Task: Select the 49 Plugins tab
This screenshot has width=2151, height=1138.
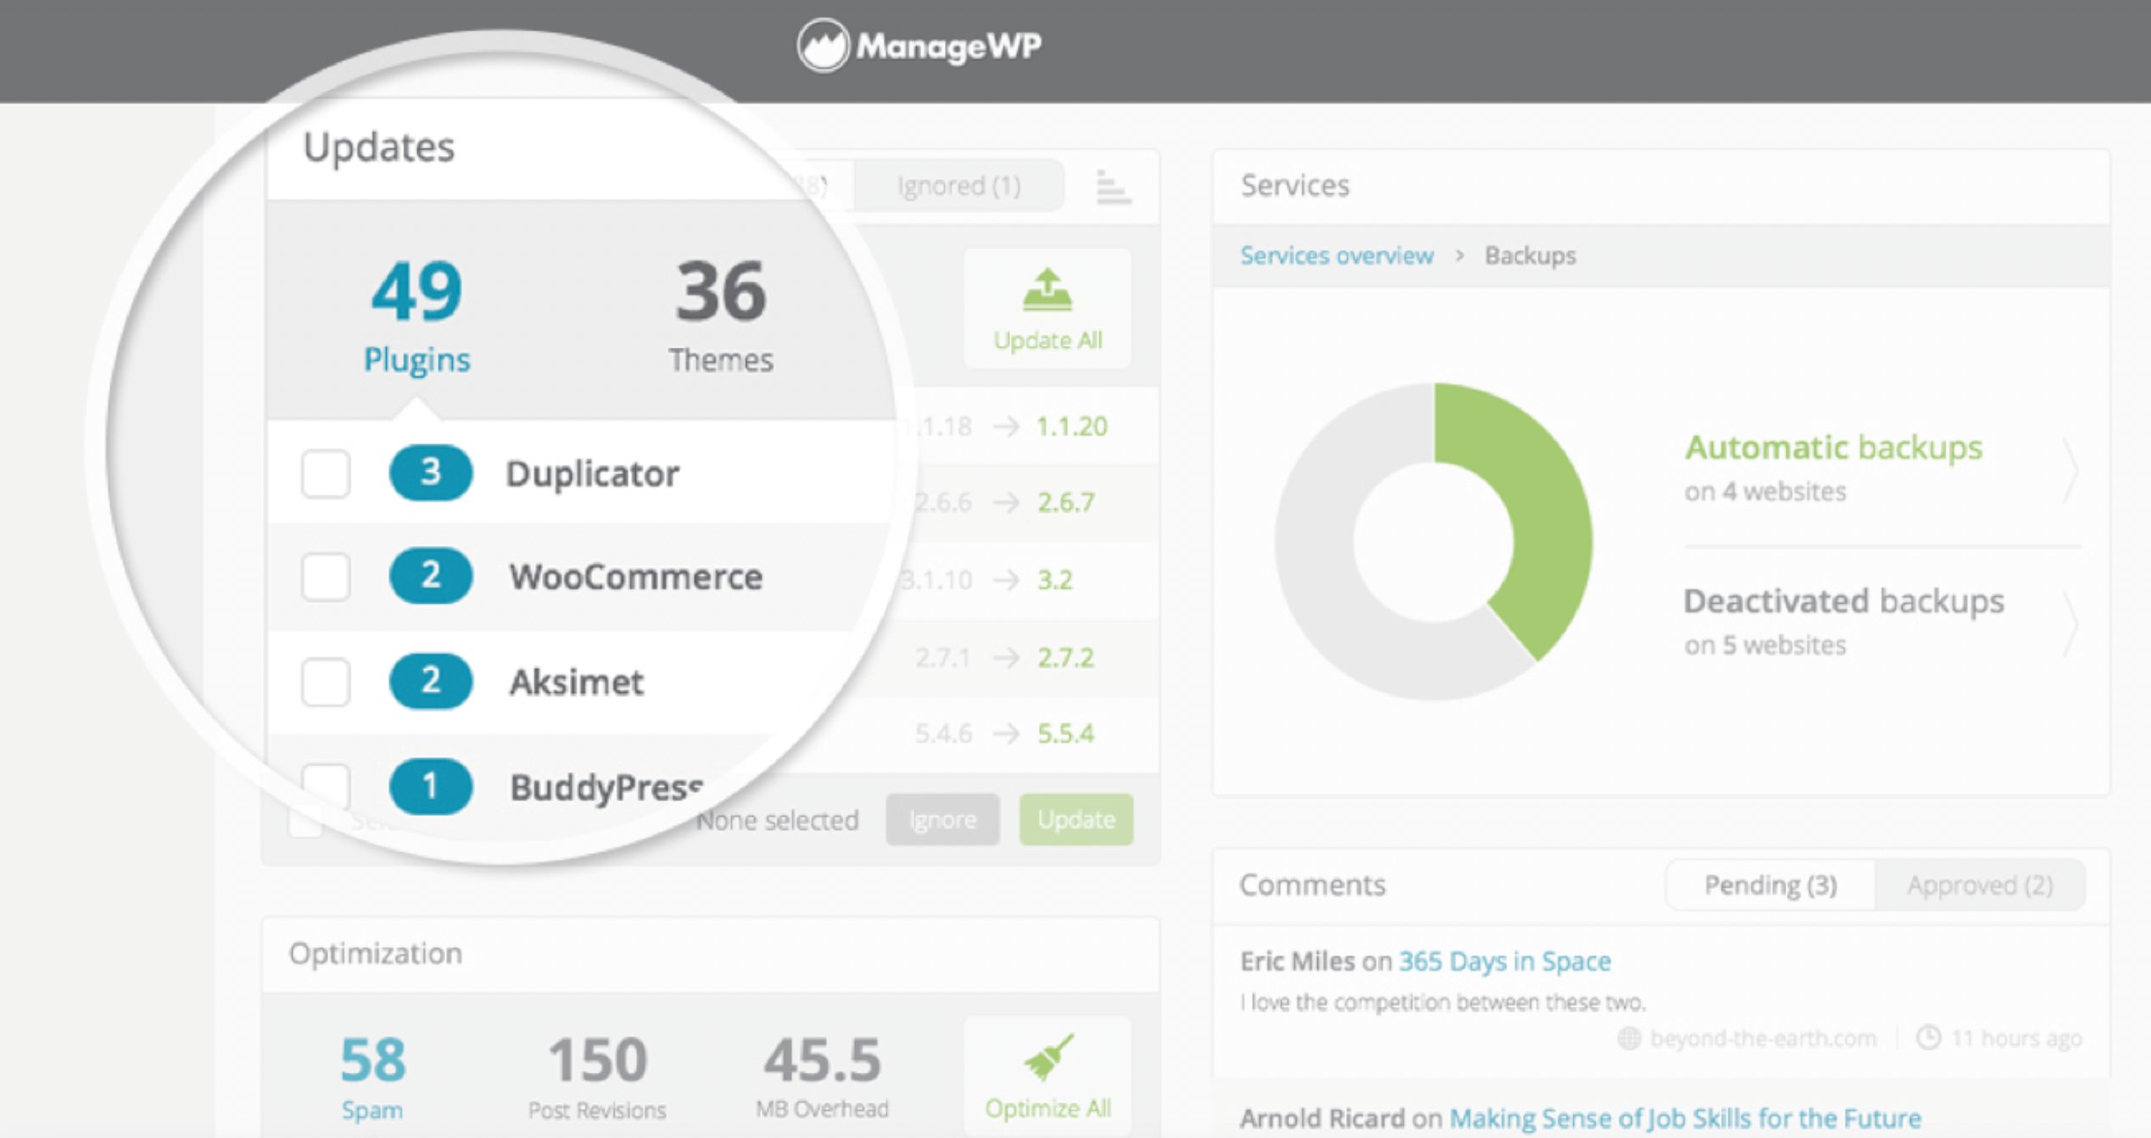Action: point(417,315)
